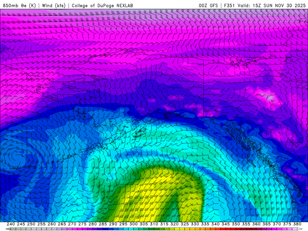Click the left arrow end of the color bar
Screen dimensions: 308x231
(8, 229)
